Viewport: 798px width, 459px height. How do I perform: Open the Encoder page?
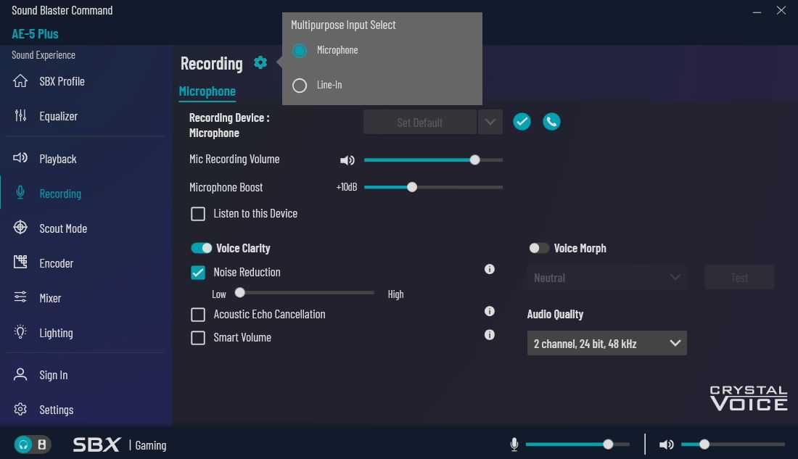pos(57,263)
